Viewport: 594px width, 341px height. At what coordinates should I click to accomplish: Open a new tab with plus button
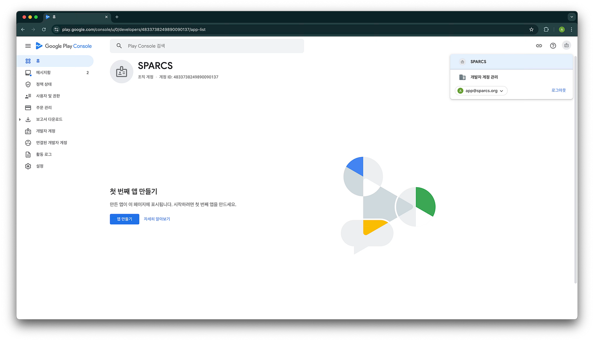[x=117, y=17]
